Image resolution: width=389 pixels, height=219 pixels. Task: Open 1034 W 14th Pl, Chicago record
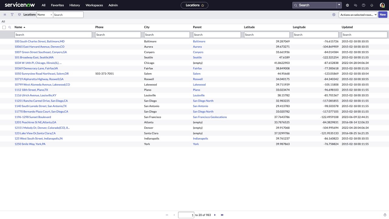(x=38, y=63)
